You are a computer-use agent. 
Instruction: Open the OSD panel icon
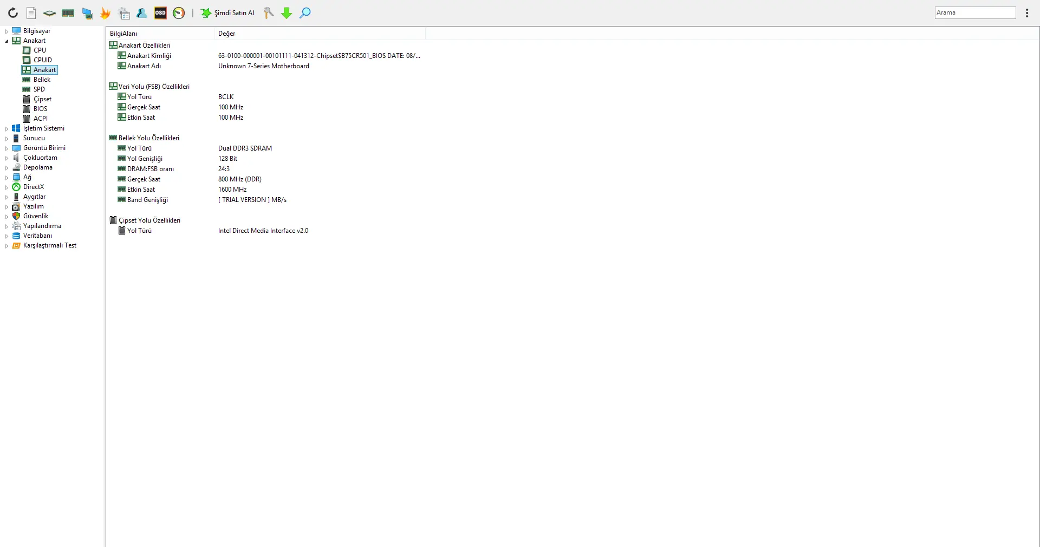pos(161,13)
